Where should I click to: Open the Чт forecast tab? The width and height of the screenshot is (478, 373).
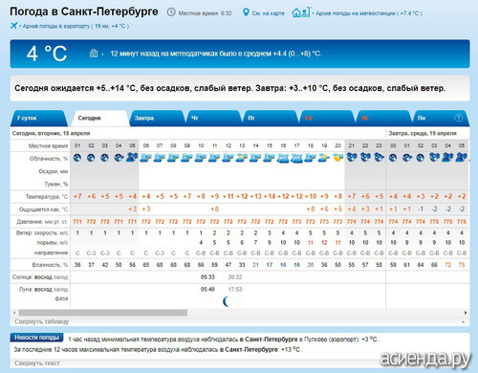pos(213,118)
